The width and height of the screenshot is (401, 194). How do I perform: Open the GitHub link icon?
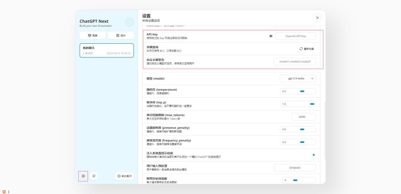[94, 176]
